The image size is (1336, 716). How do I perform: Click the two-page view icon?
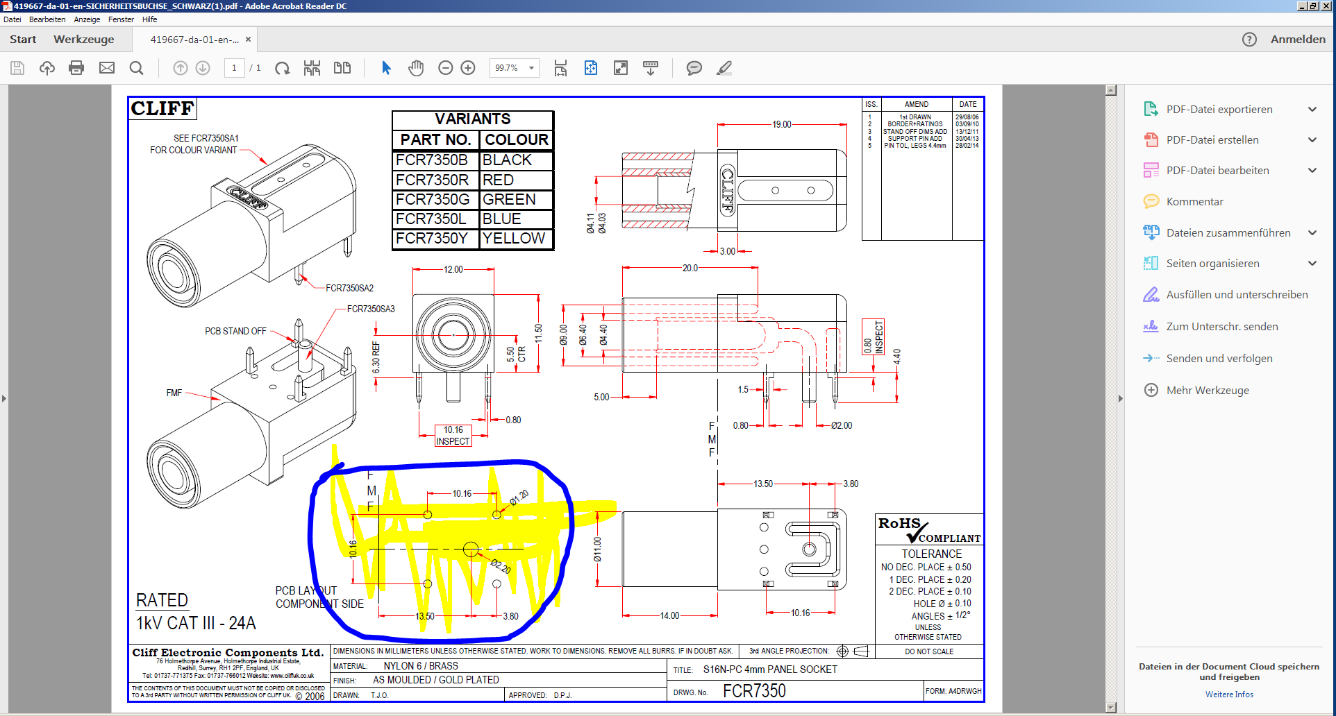pyautogui.click(x=342, y=68)
